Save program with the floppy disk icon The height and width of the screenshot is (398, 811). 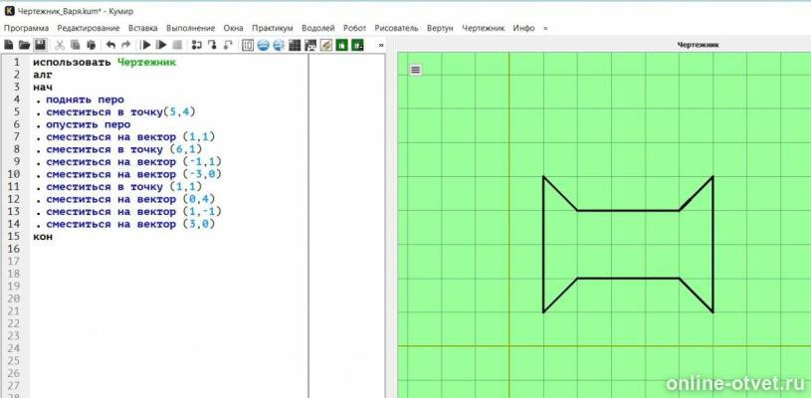tap(41, 45)
